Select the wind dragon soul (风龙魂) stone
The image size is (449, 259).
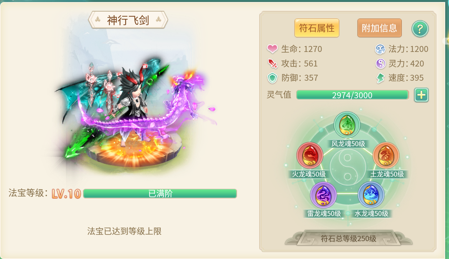coord(347,125)
